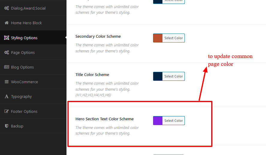266x155 pixels.
Task: Click the Hero Section Text Color Scheme label
Action: click(x=105, y=119)
